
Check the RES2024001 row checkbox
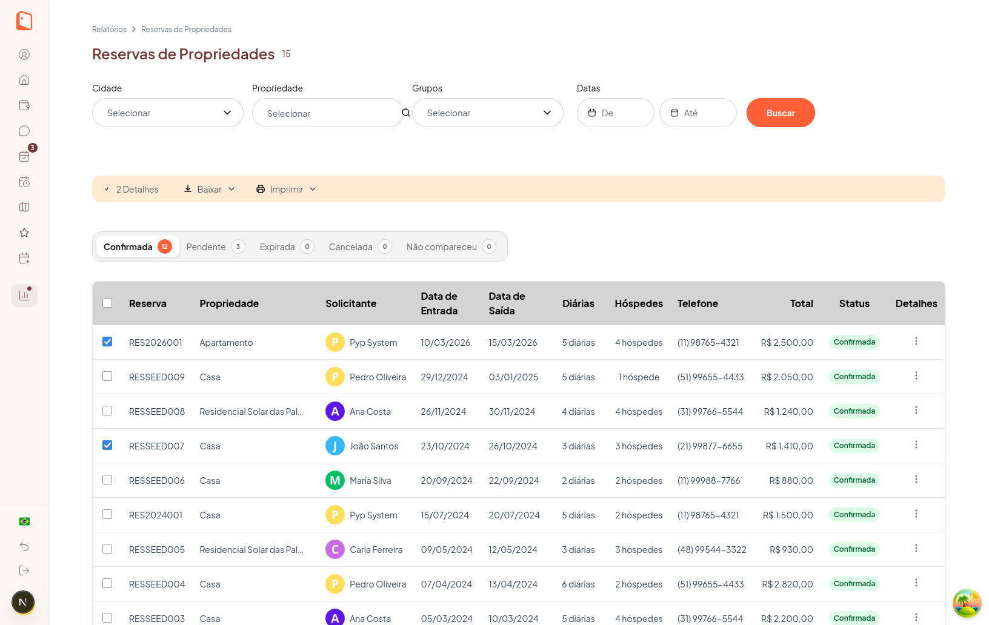(107, 514)
